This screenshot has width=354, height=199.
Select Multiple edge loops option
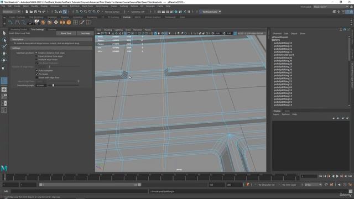(36, 60)
